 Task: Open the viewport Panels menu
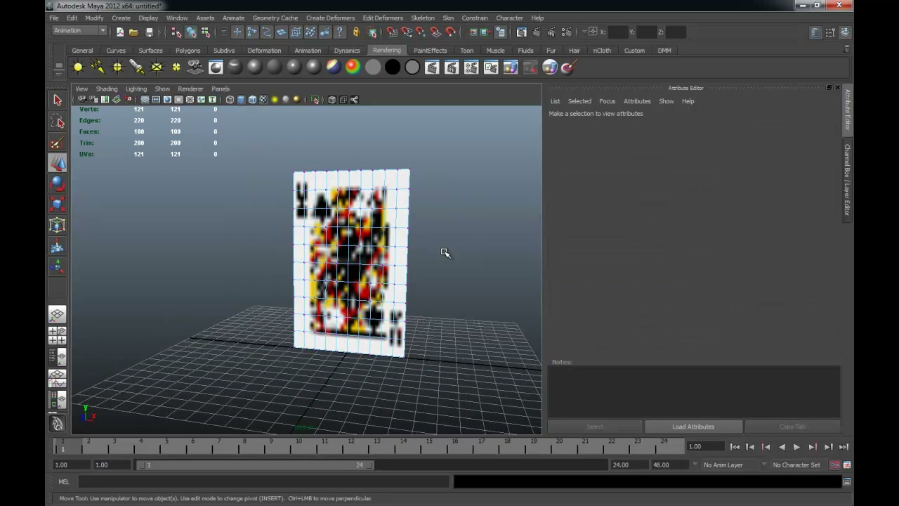pyautogui.click(x=221, y=89)
